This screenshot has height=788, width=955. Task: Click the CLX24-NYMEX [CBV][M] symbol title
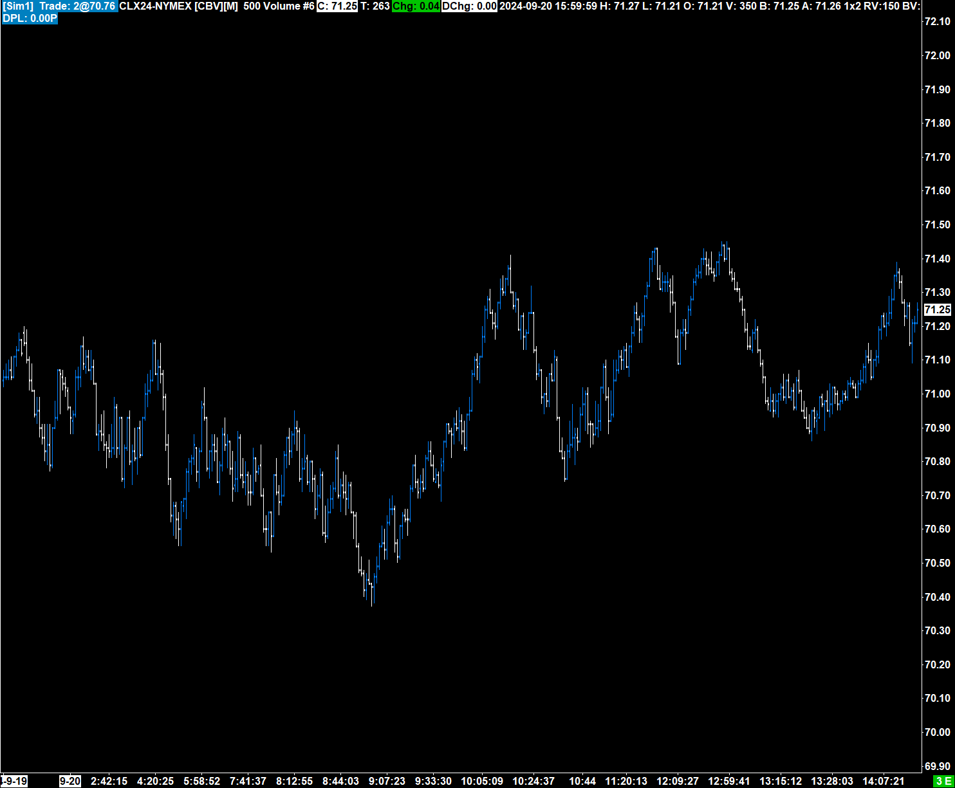178,6
